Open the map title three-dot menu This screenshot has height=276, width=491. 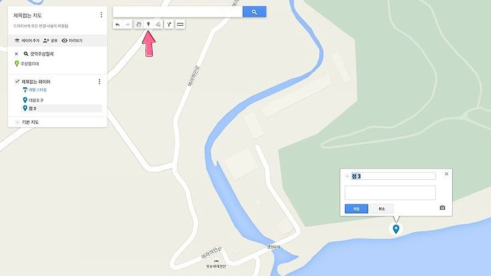coord(101,15)
